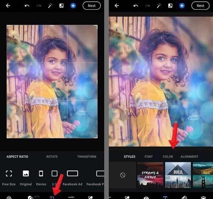This screenshot has height=199, width=213.
Task: Open the red-eye eye tool on right screen
Action: (146, 198)
